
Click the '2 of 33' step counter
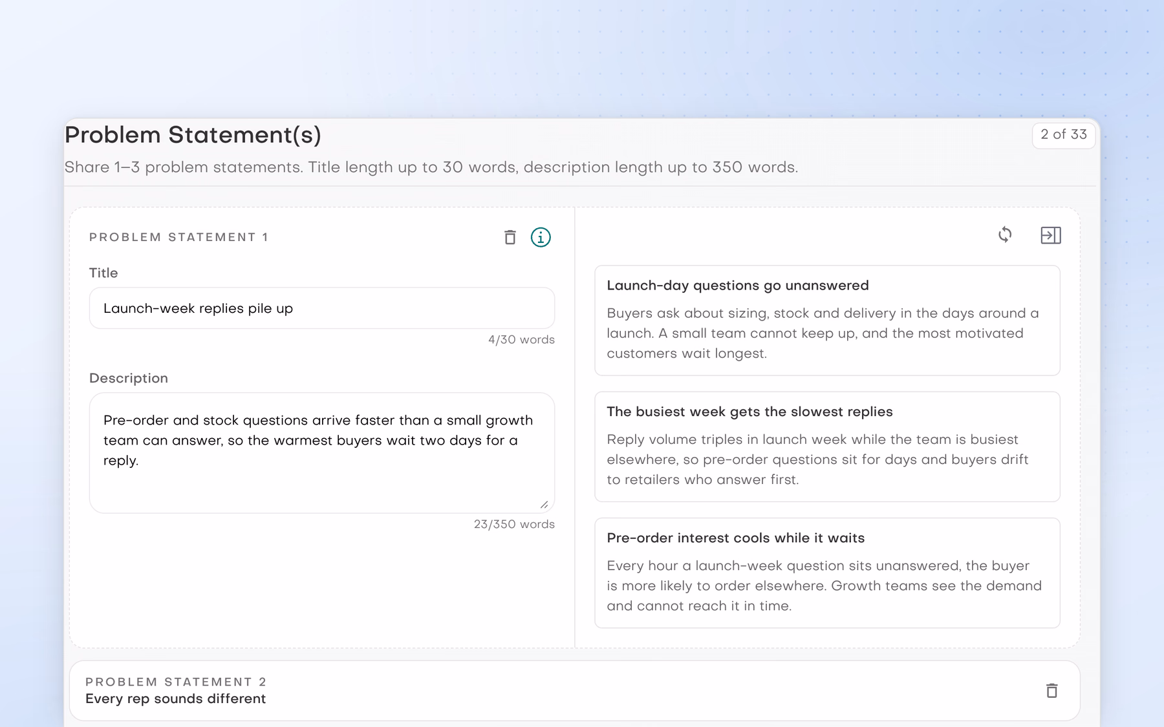click(1064, 134)
